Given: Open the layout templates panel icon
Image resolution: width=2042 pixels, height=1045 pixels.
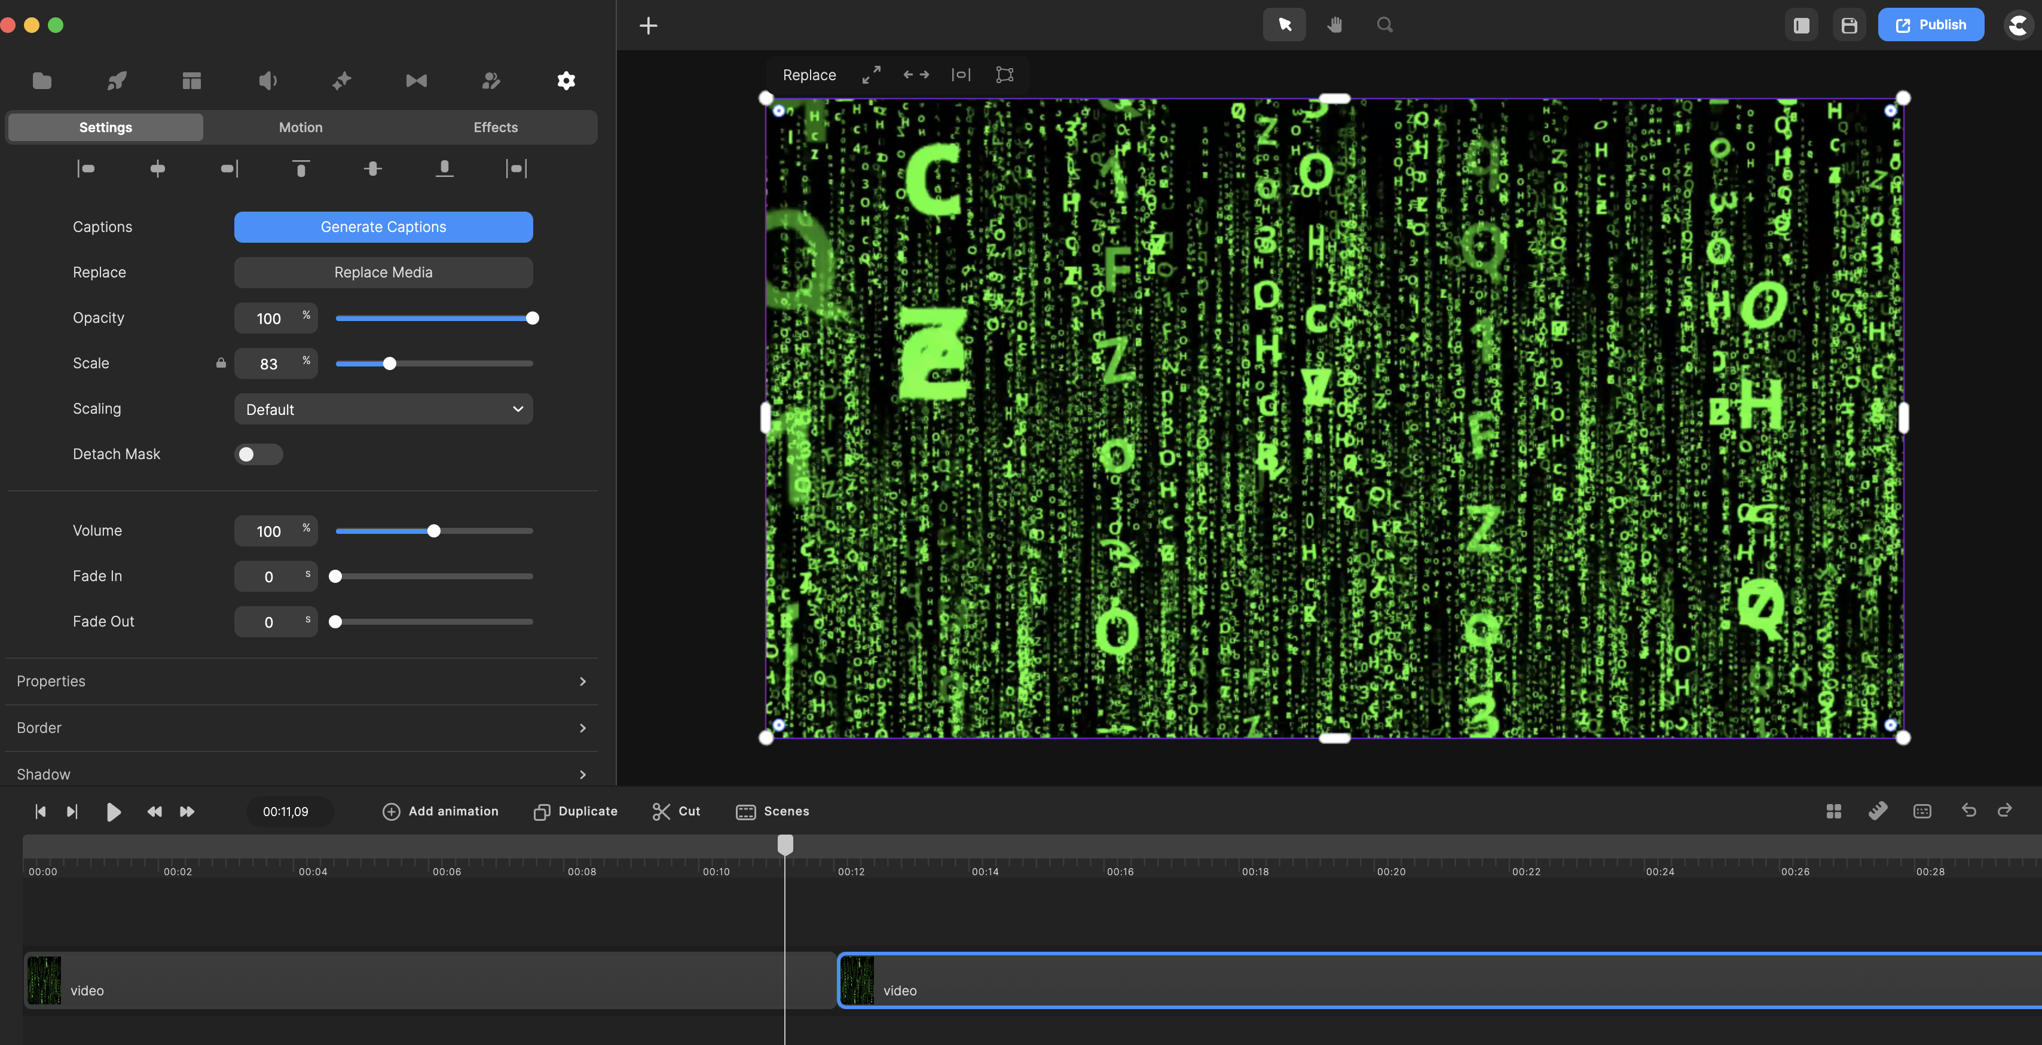Looking at the screenshot, I should [x=192, y=80].
